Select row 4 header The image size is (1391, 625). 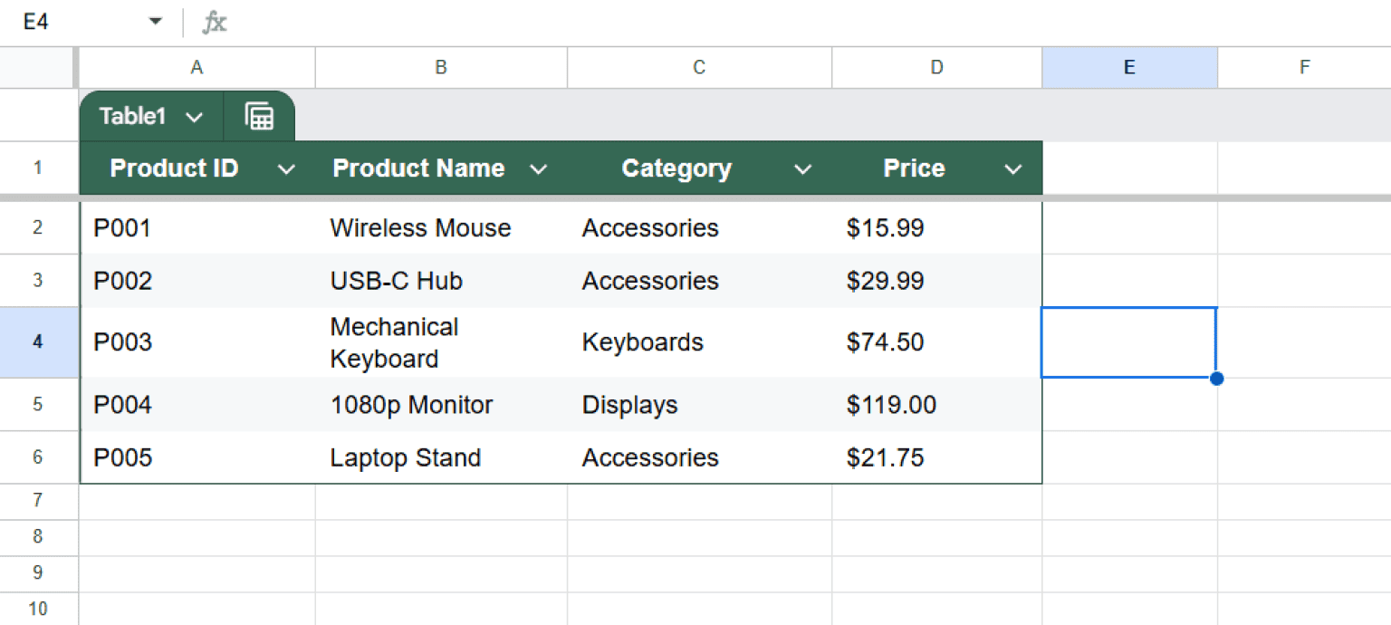click(x=38, y=342)
